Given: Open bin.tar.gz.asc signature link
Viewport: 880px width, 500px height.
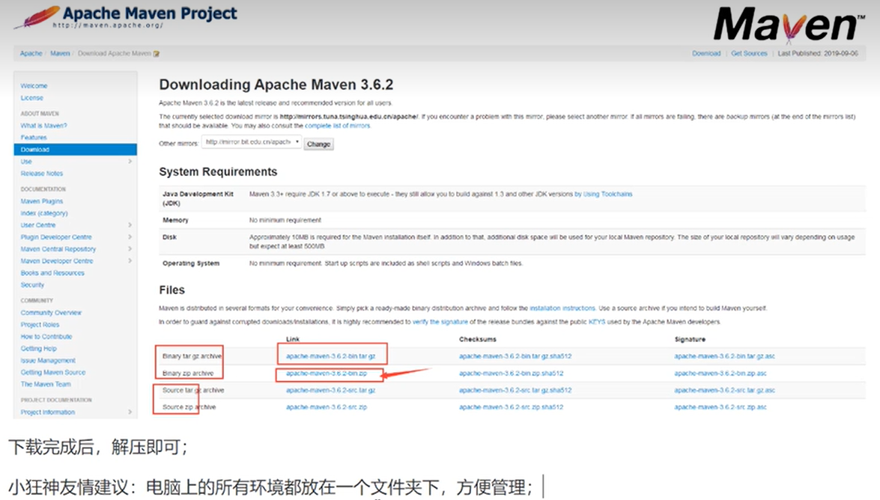Looking at the screenshot, I should click(x=724, y=356).
